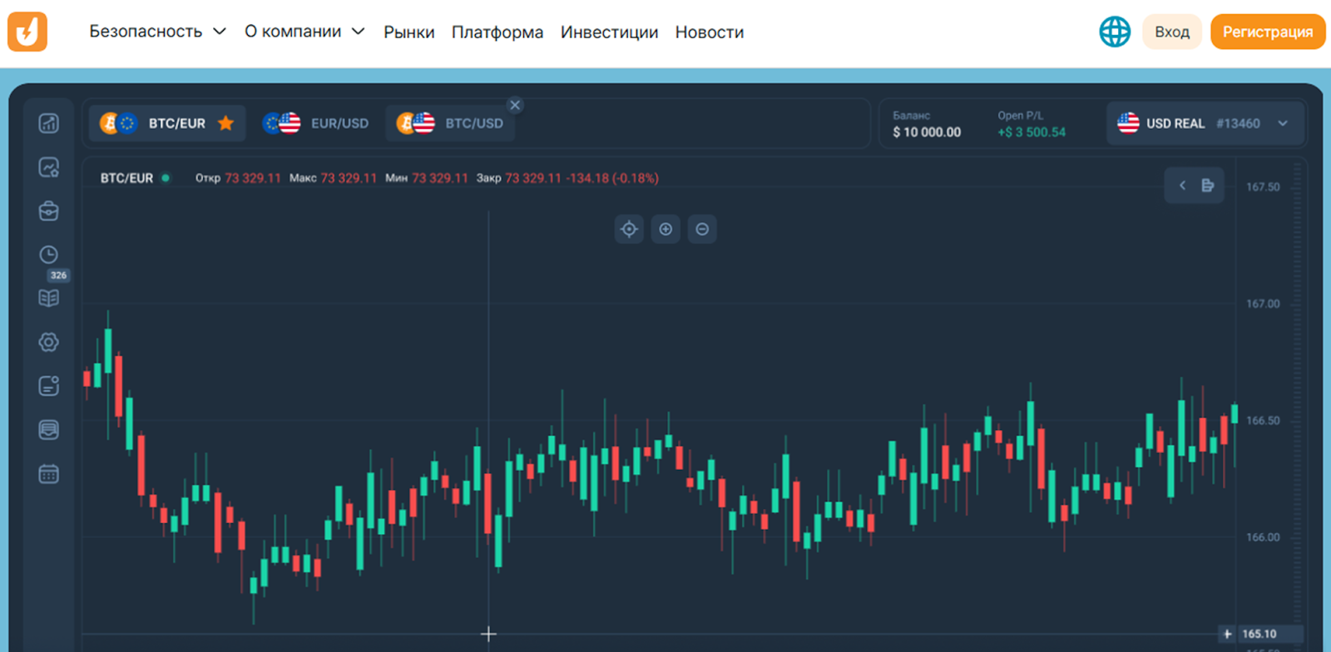Open the image analysis sidebar icon
Image resolution: width=1331 pixels, height=652 pixels.
pos(49,167)
